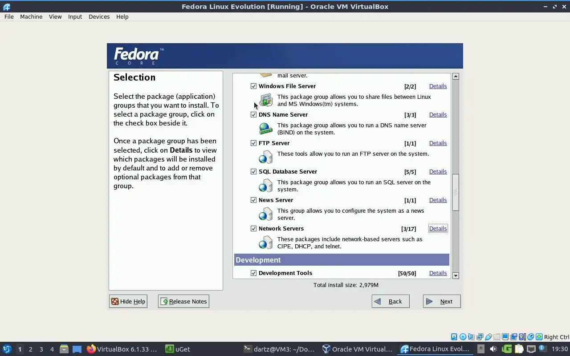Open Details for Development Tools
Screen dimensions: 570x356
[438, 273]
